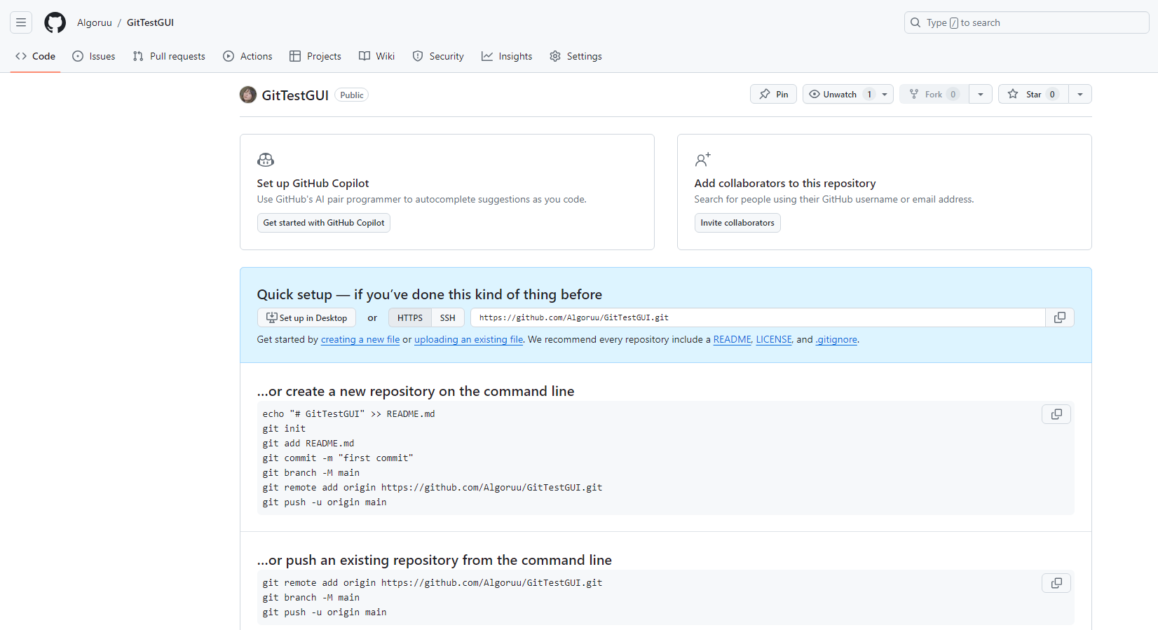1158x630 pixels.
Task: Select HTTPS clone protocol
Action: pyautogui.click(x=410, y=317)
